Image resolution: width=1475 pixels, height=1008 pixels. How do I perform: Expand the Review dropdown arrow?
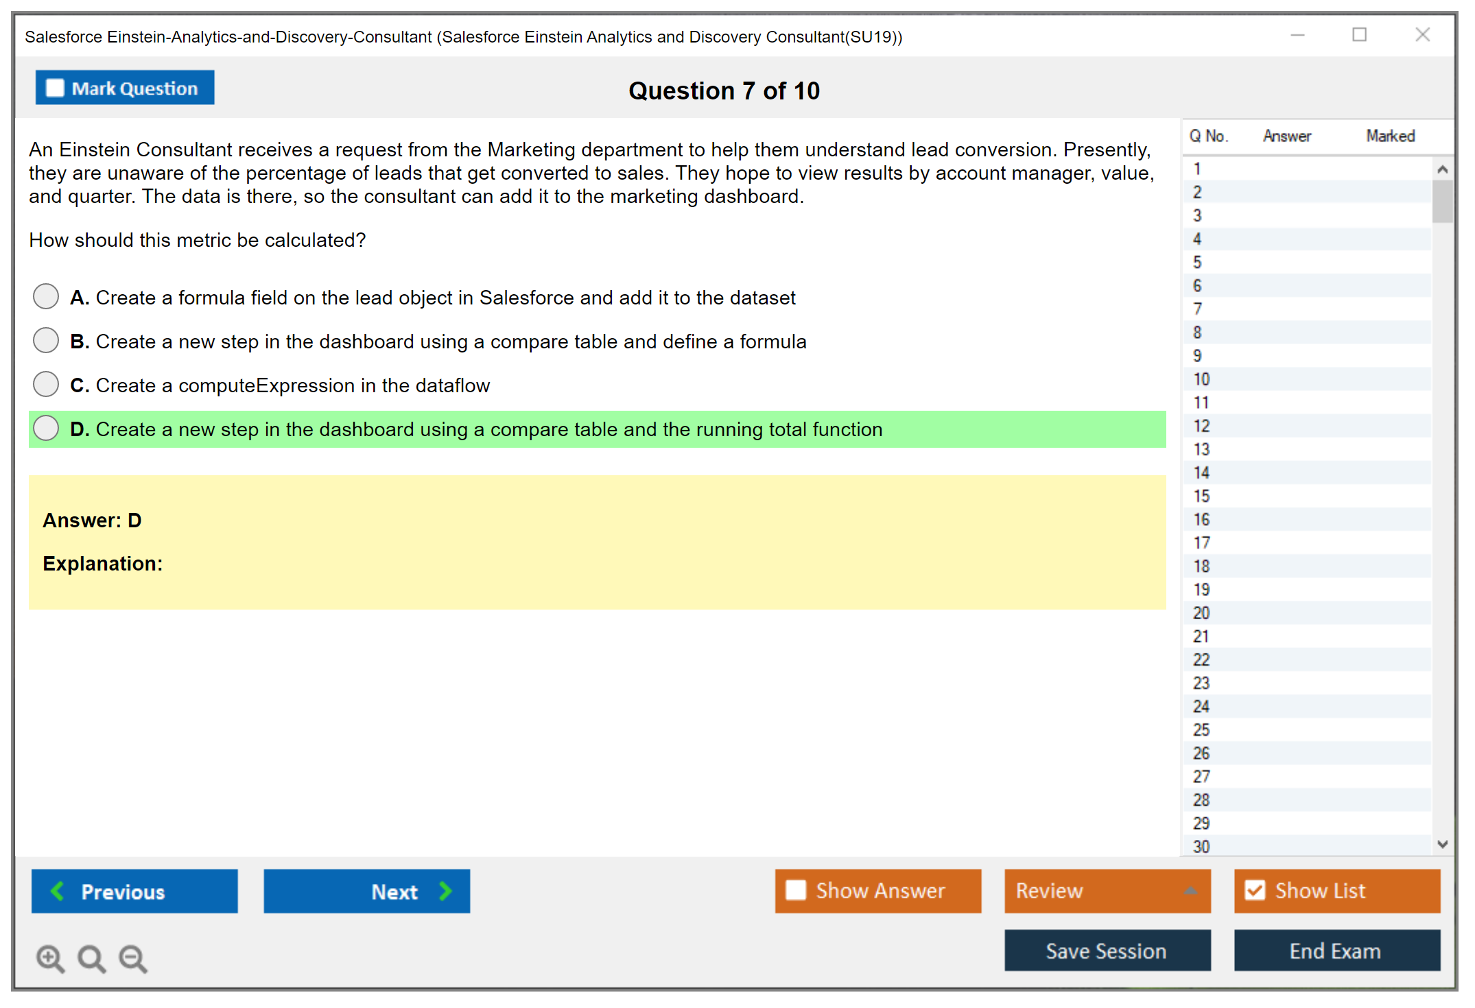[1190, 891]
